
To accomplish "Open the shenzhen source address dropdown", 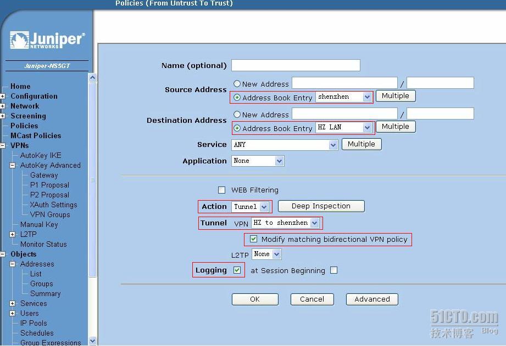I will pyautogui.click(x=344, y=97).
